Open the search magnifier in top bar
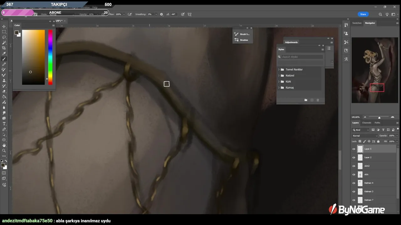Viewport: 401px width, 225px height. tap(380, 14)
